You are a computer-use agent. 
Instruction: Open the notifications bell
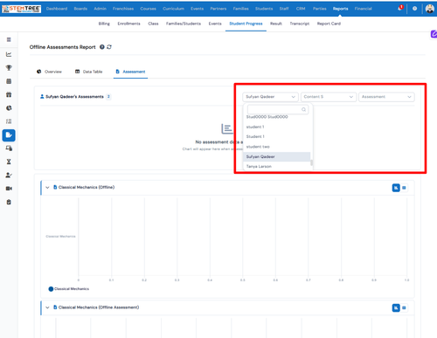tap(400, 8)
